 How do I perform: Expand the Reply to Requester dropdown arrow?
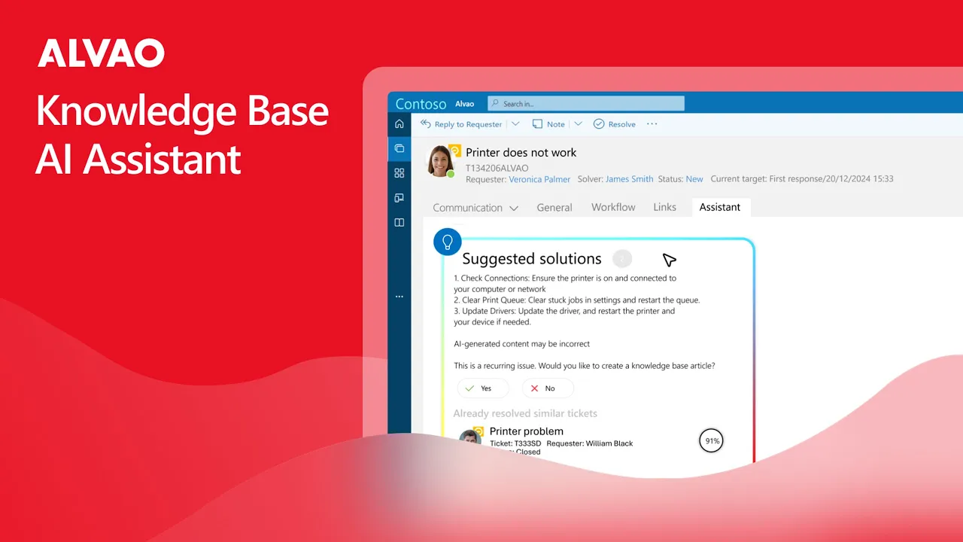click(515, 124)
